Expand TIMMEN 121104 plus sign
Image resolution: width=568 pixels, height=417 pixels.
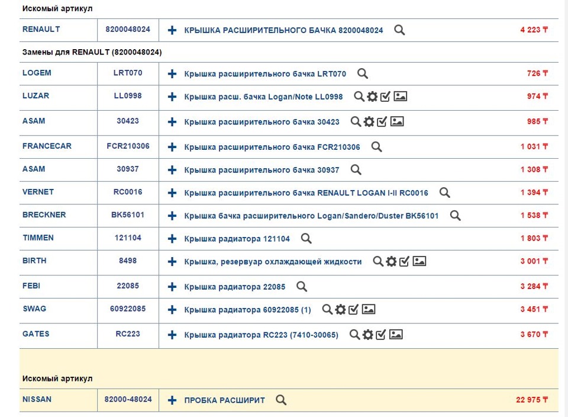coord(172,239)
